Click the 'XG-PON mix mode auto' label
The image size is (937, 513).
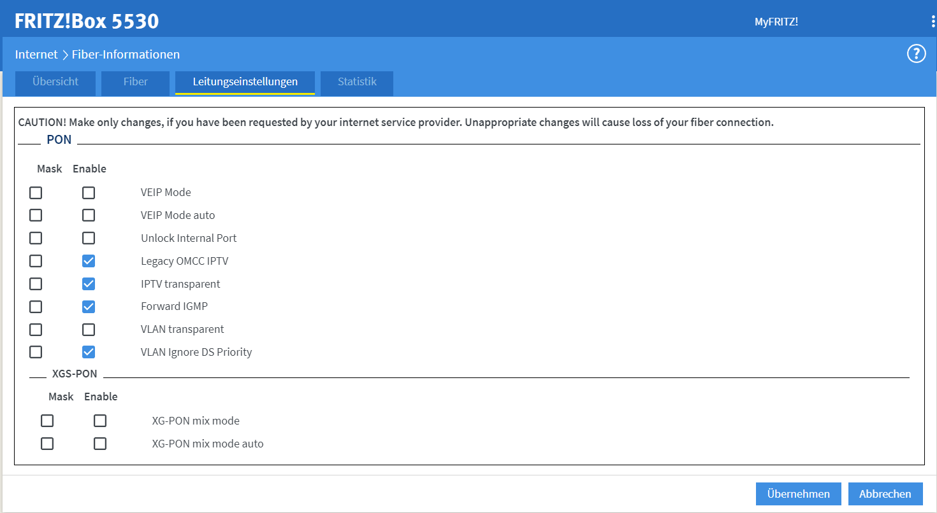coord(208,444)
